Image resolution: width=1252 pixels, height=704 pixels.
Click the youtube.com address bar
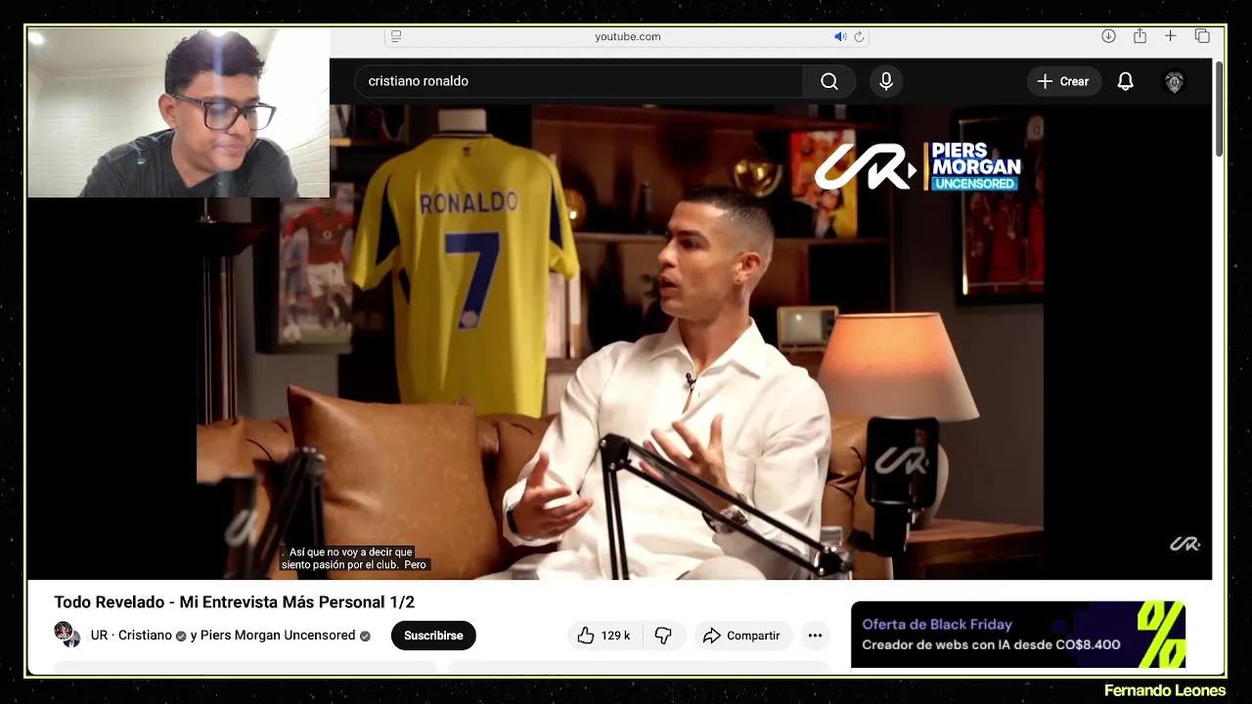628,36
